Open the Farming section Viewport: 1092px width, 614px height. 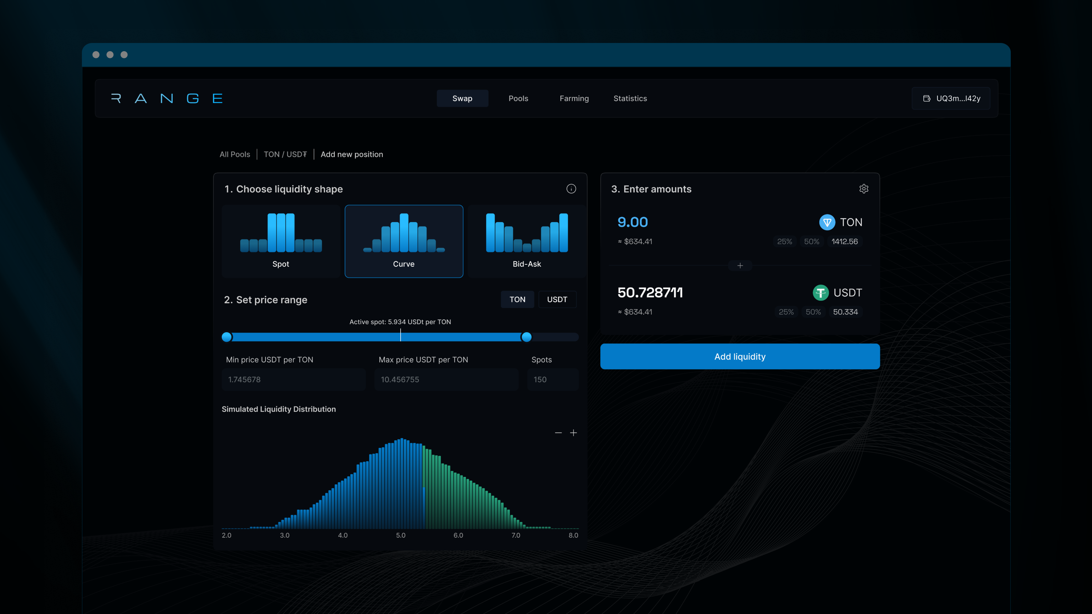[574, 98]
